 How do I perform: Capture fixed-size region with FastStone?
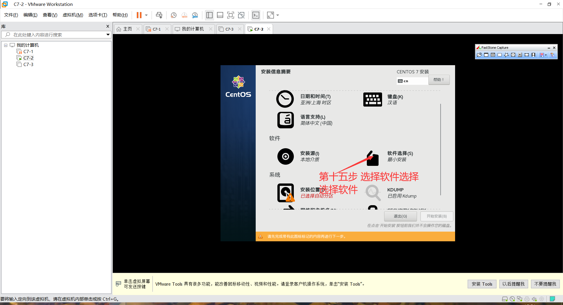(x=527, y=55)
